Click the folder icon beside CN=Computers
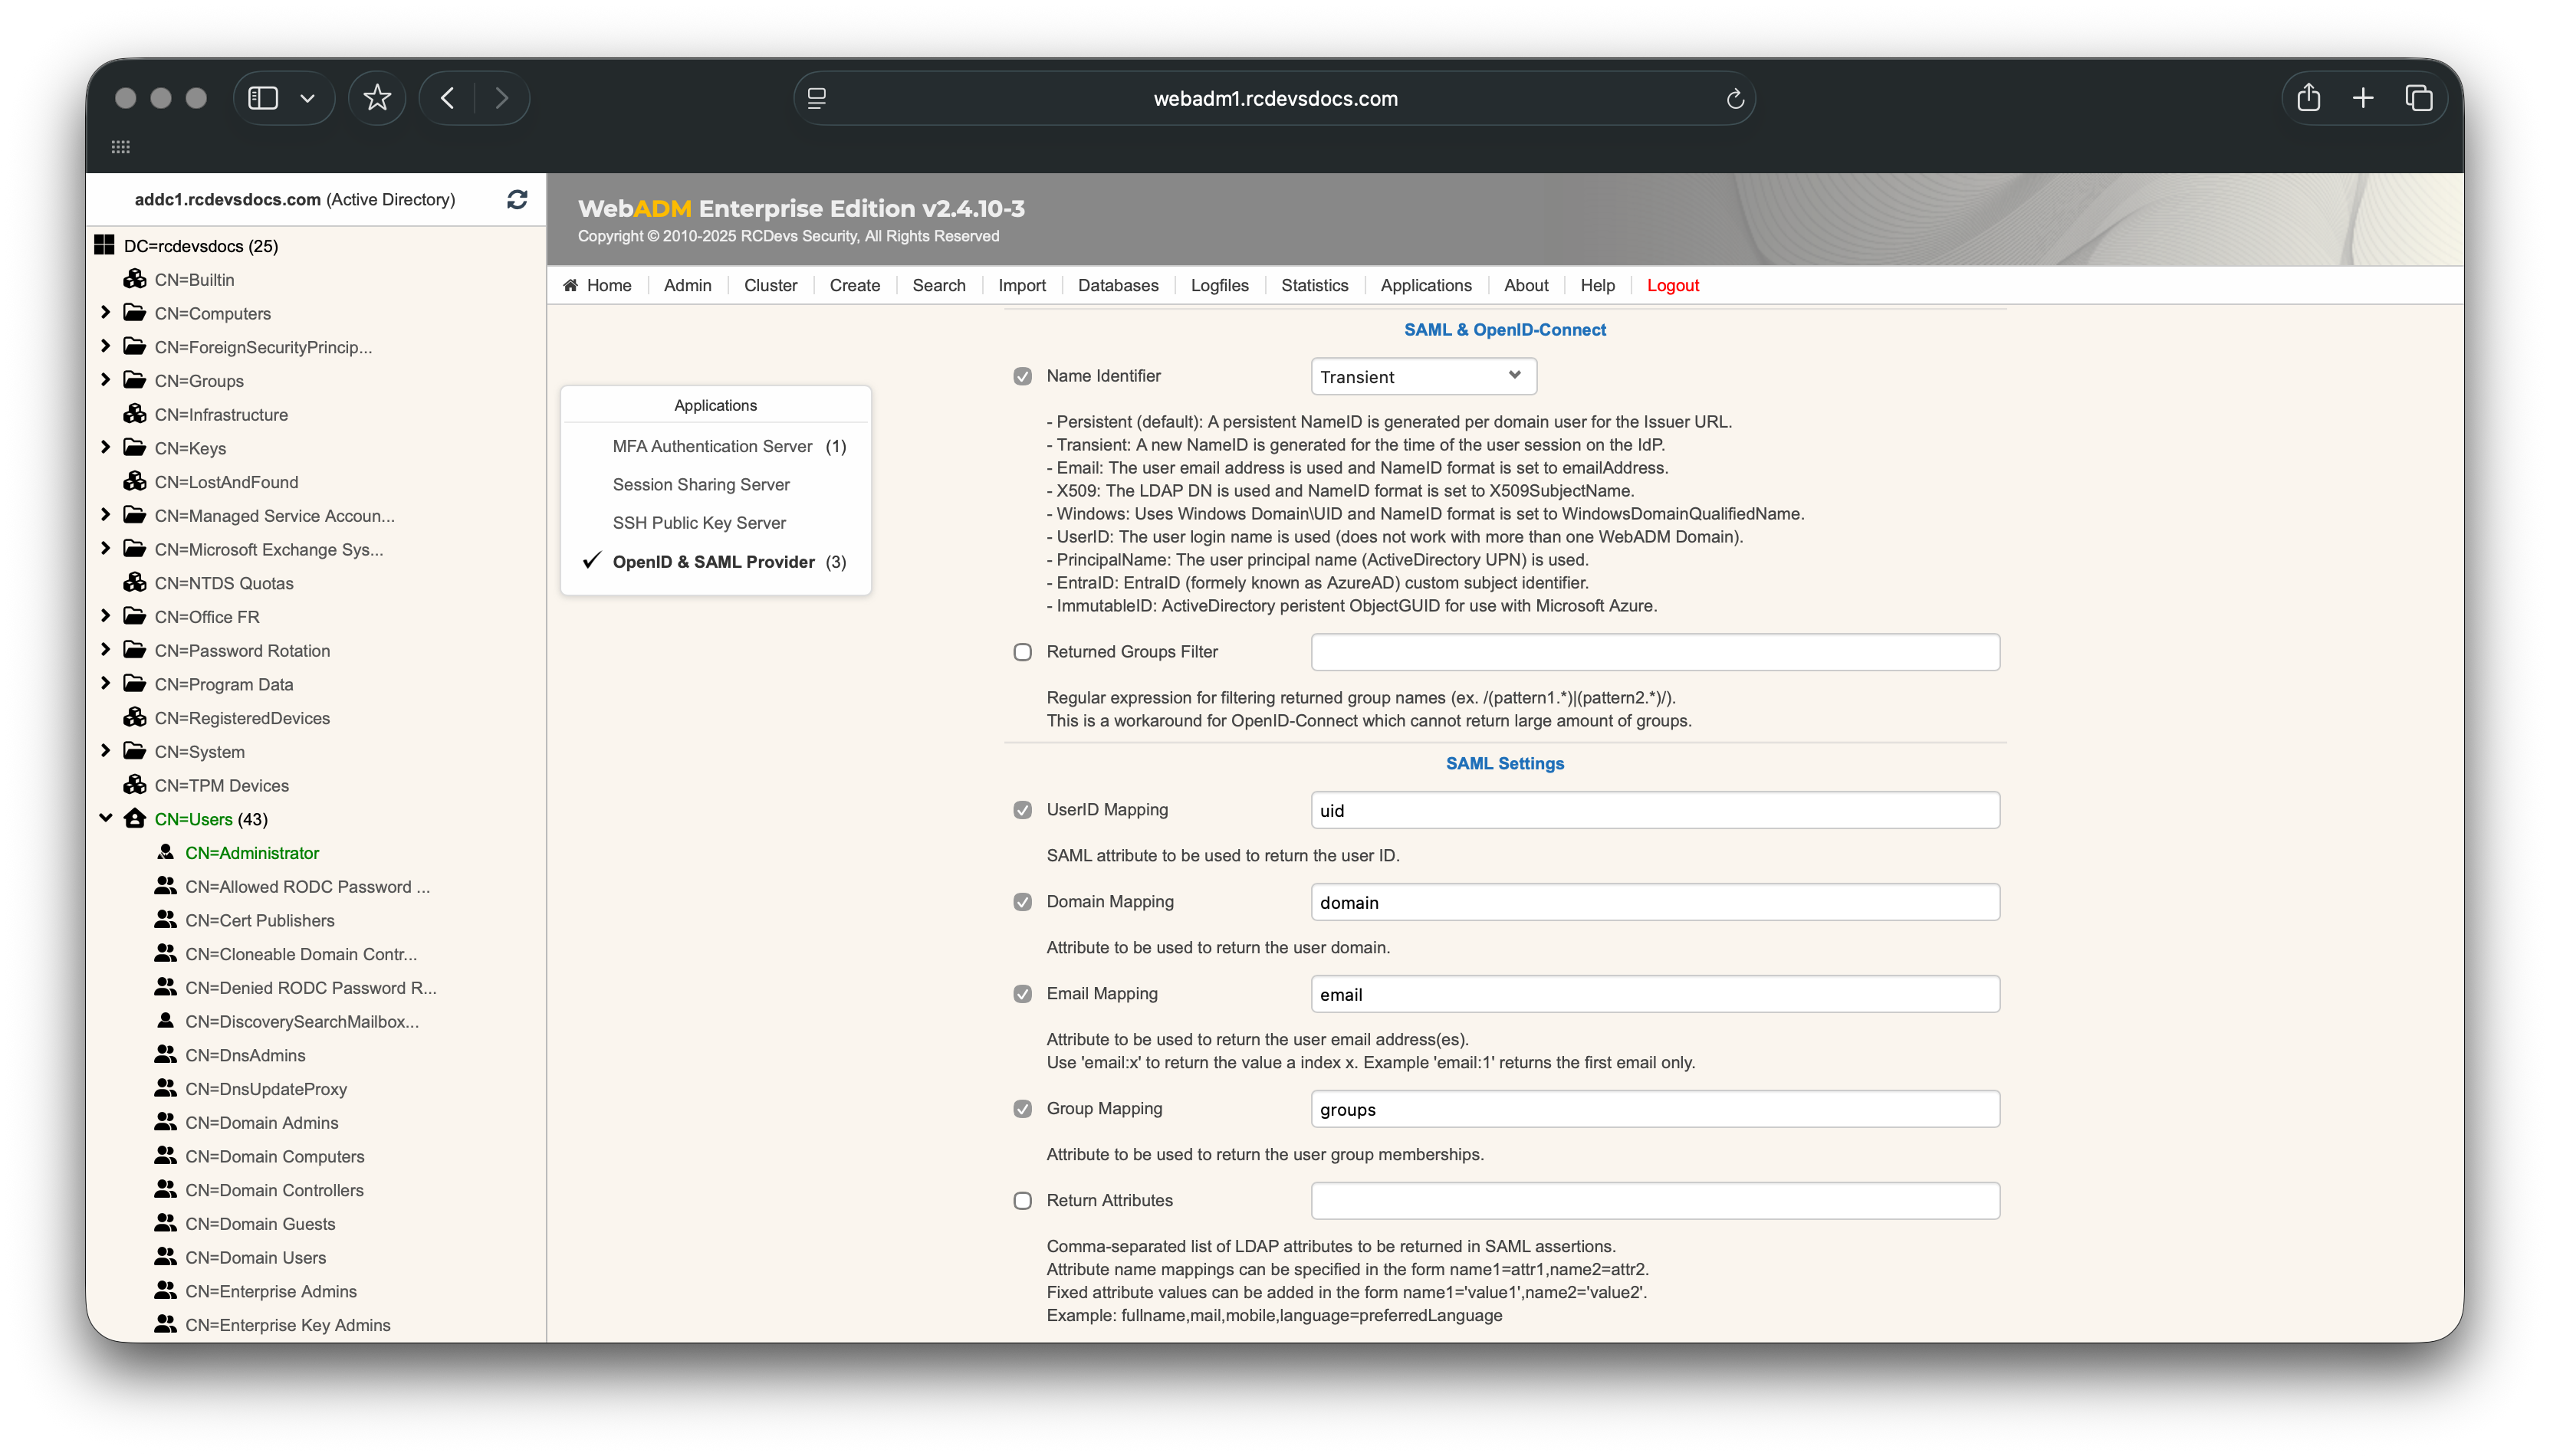 click(135, 312)
